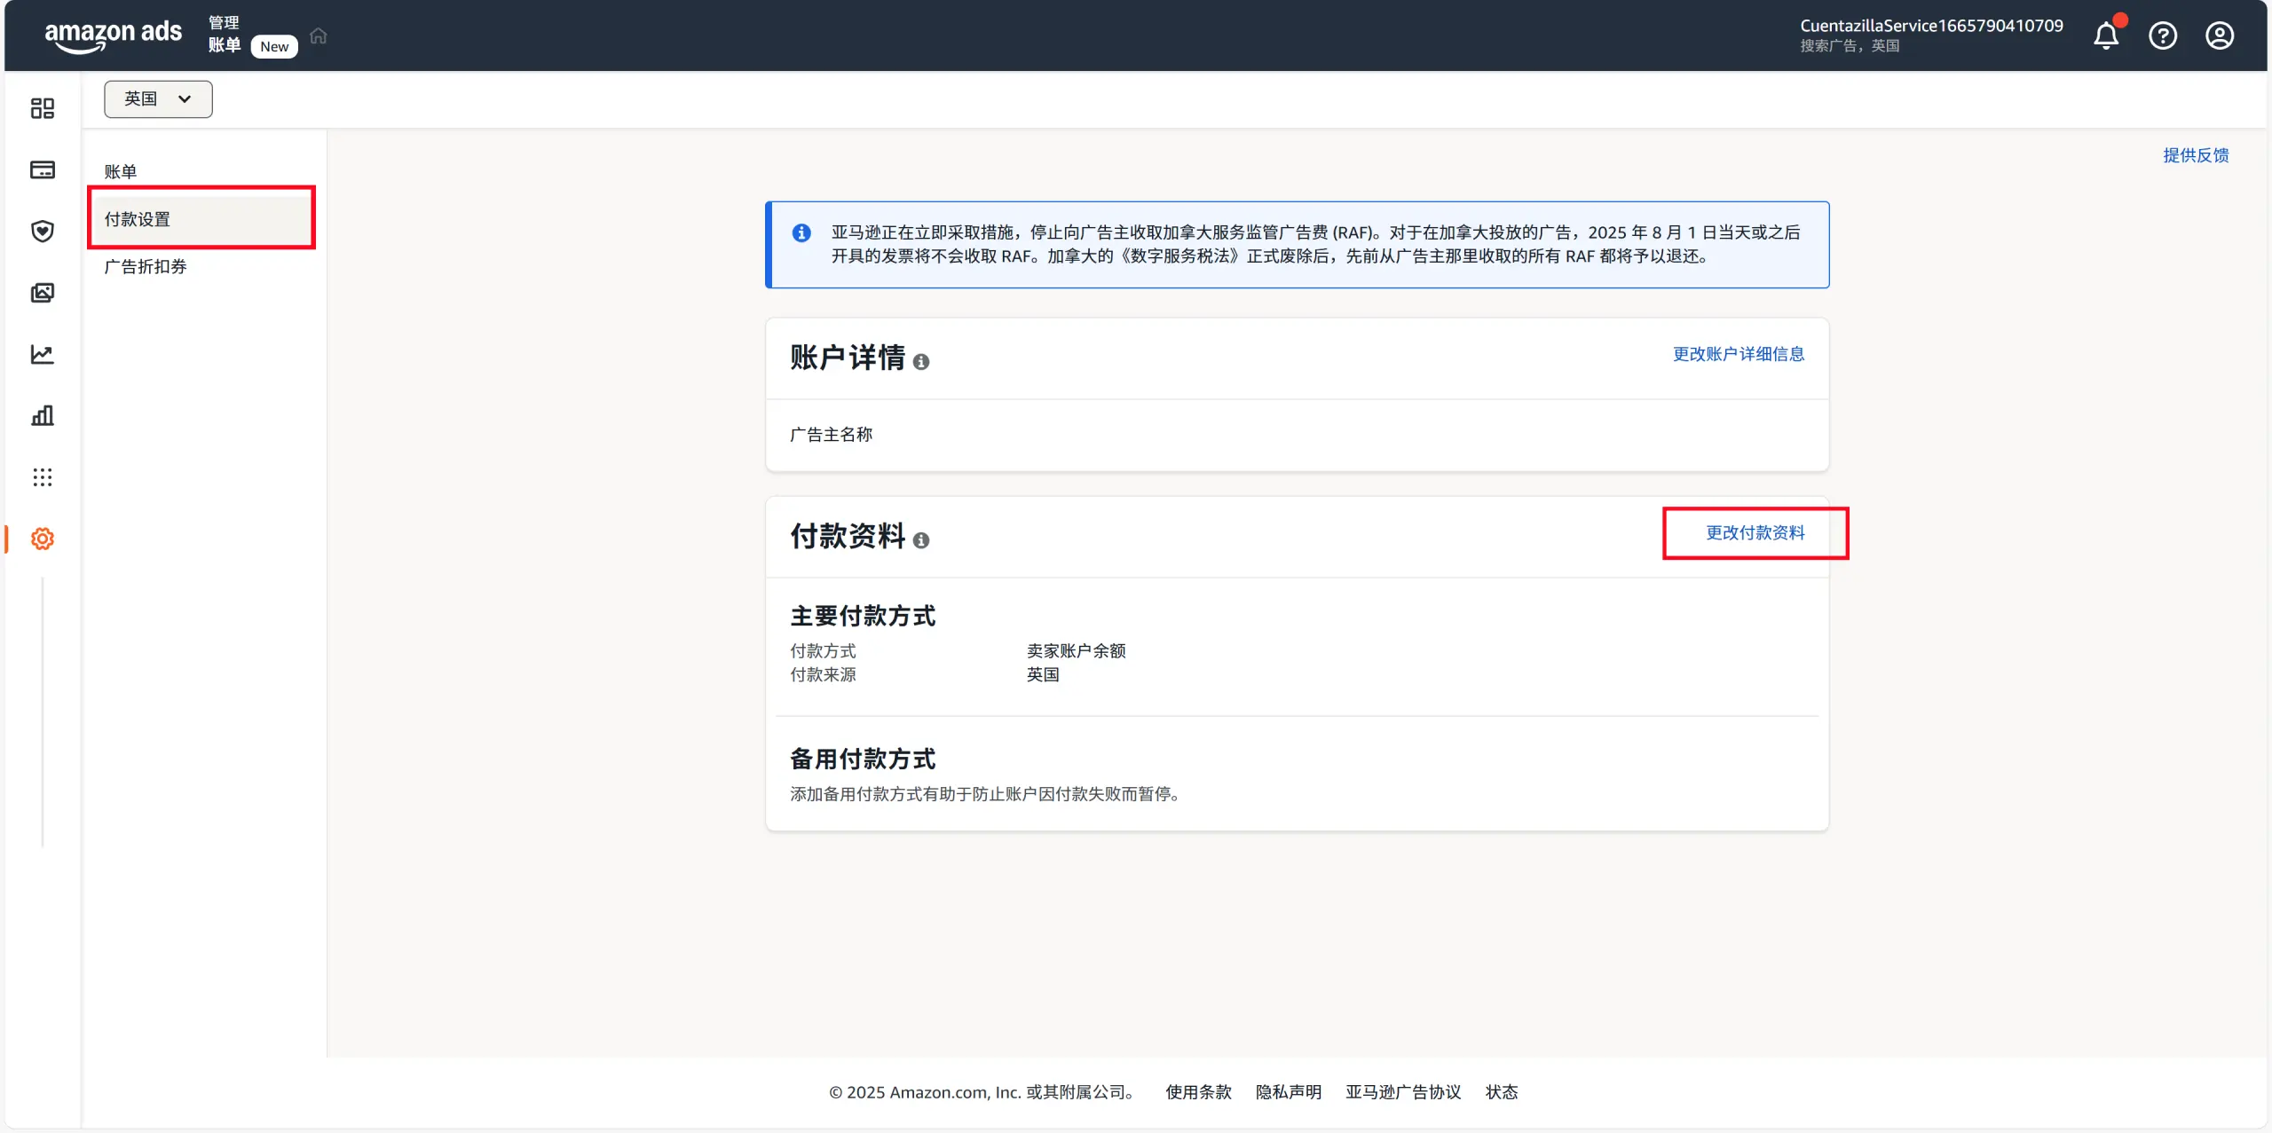The image size is (2272, 1133).
Task: Click the 主要付款方式 heading
Action: (x=863, y=616)
